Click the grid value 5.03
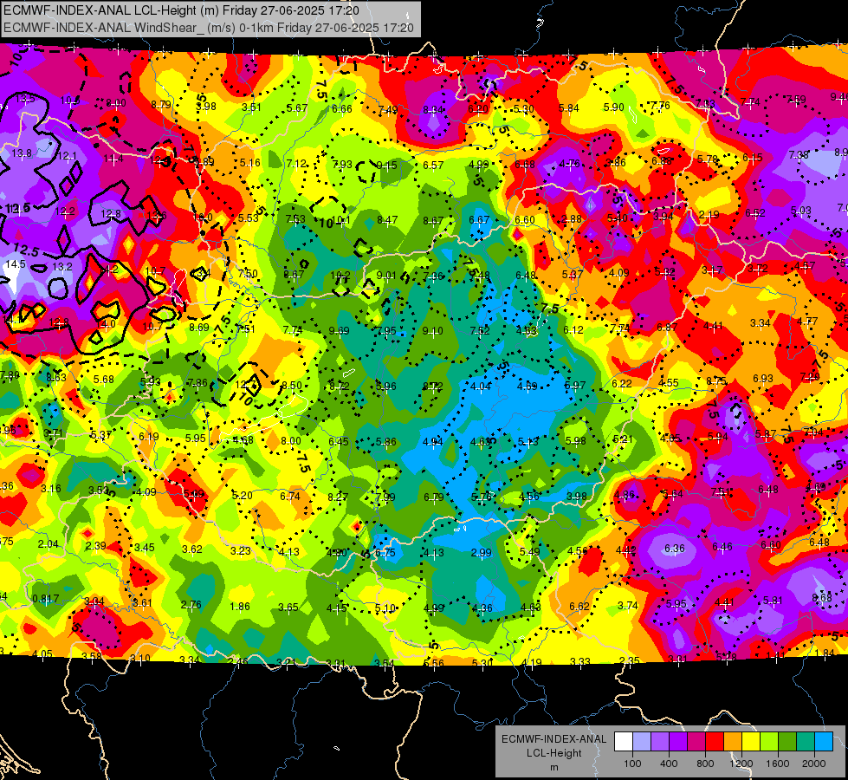The image size is (848, 780). [x=801, y=211]
